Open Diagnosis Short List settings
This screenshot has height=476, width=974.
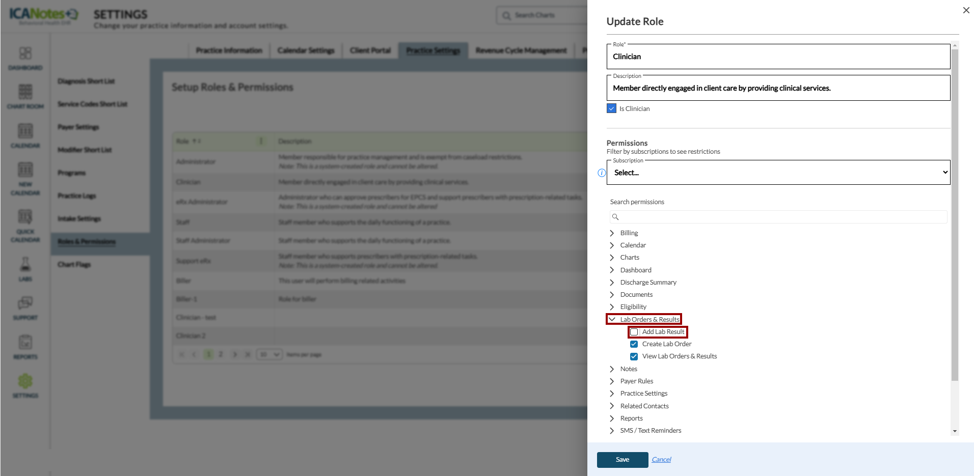tap(86, 81)
